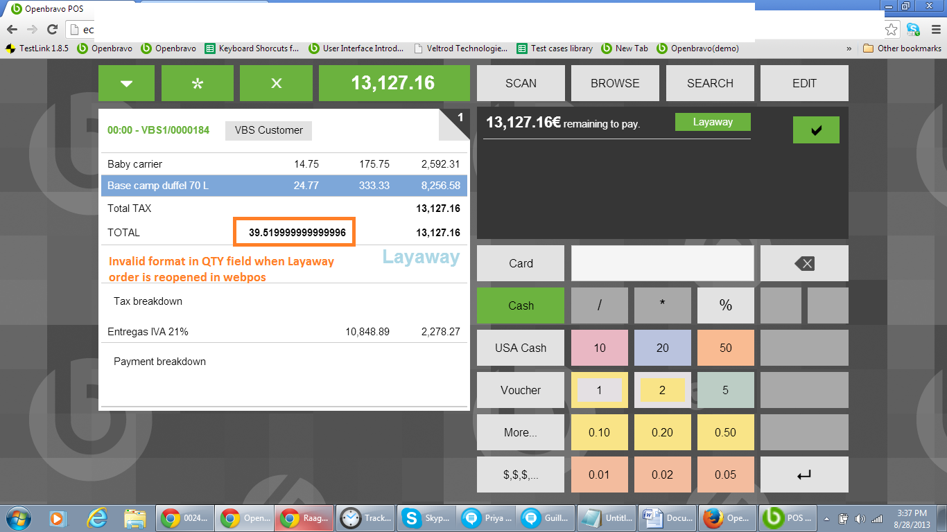Open the Test cases library bookmark

point(555,48)
